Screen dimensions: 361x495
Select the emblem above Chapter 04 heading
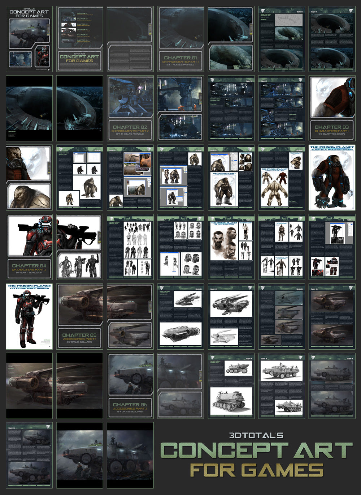click(x=111, y=218)
